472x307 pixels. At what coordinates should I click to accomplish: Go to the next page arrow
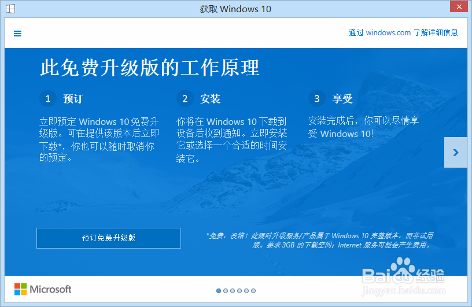(455, 152)
